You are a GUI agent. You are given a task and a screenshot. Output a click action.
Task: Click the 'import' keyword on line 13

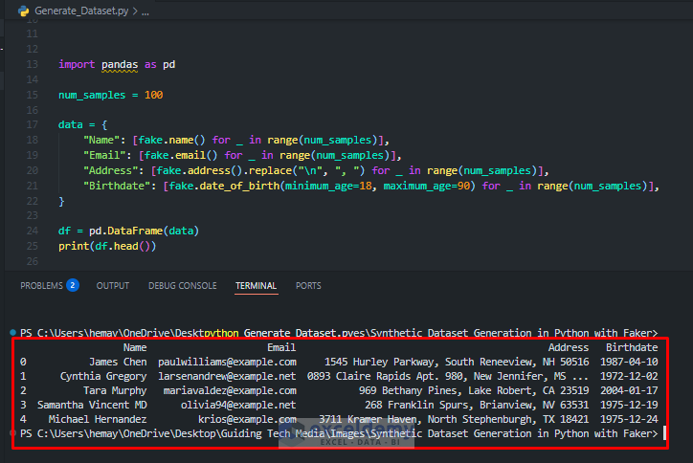click(77, 65)
